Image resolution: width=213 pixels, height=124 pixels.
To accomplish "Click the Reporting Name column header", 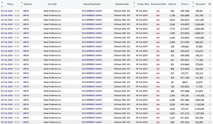I will [92, 4].
